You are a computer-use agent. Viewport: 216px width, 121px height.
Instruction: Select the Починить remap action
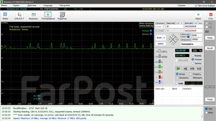click(x=177, y=78)
